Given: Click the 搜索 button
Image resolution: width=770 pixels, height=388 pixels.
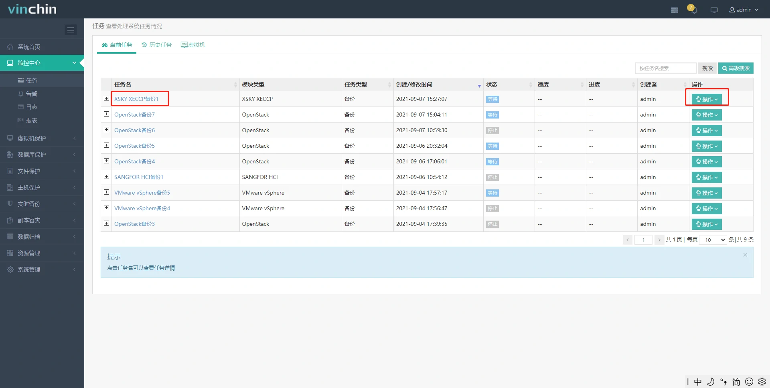Looking at the screenshot, I should 707,68.
